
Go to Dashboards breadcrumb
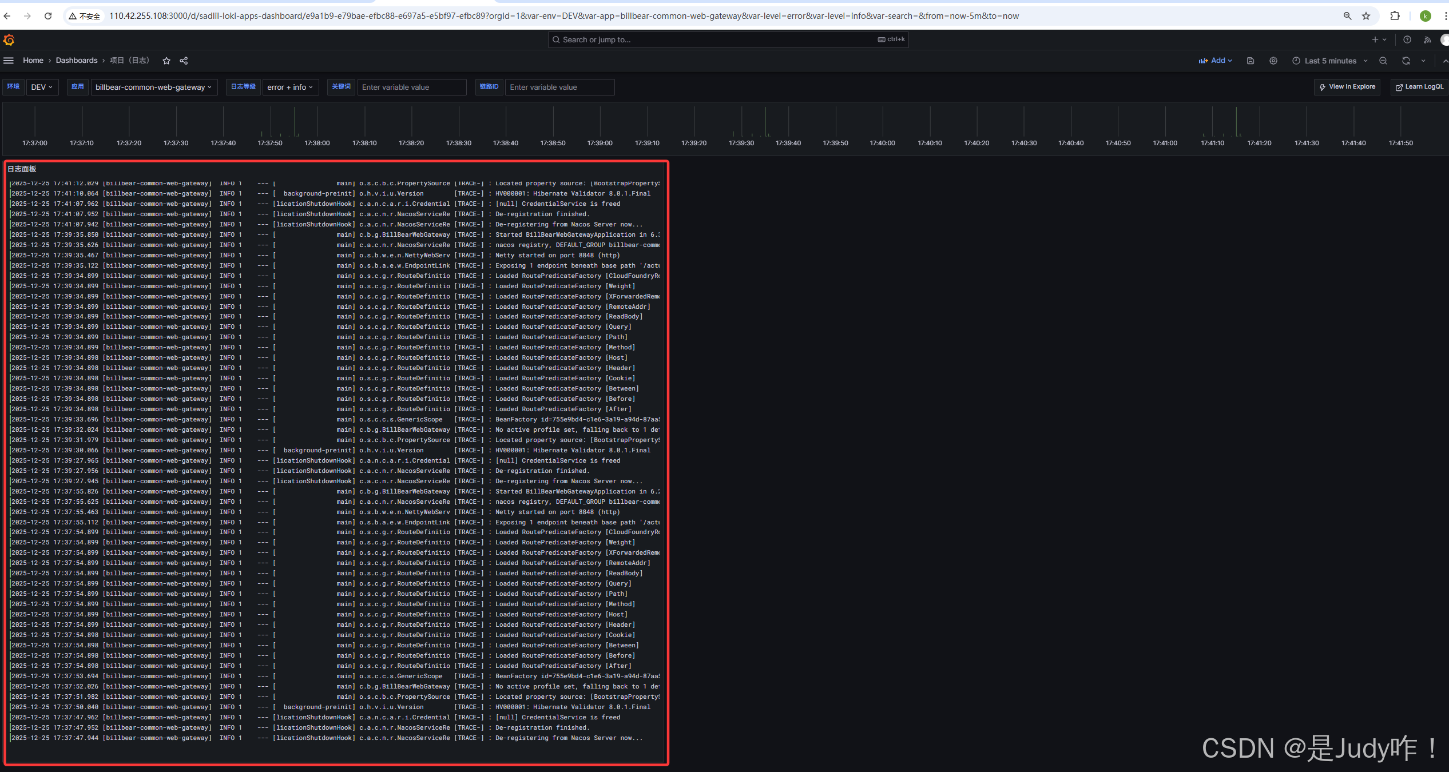(77, 61)
